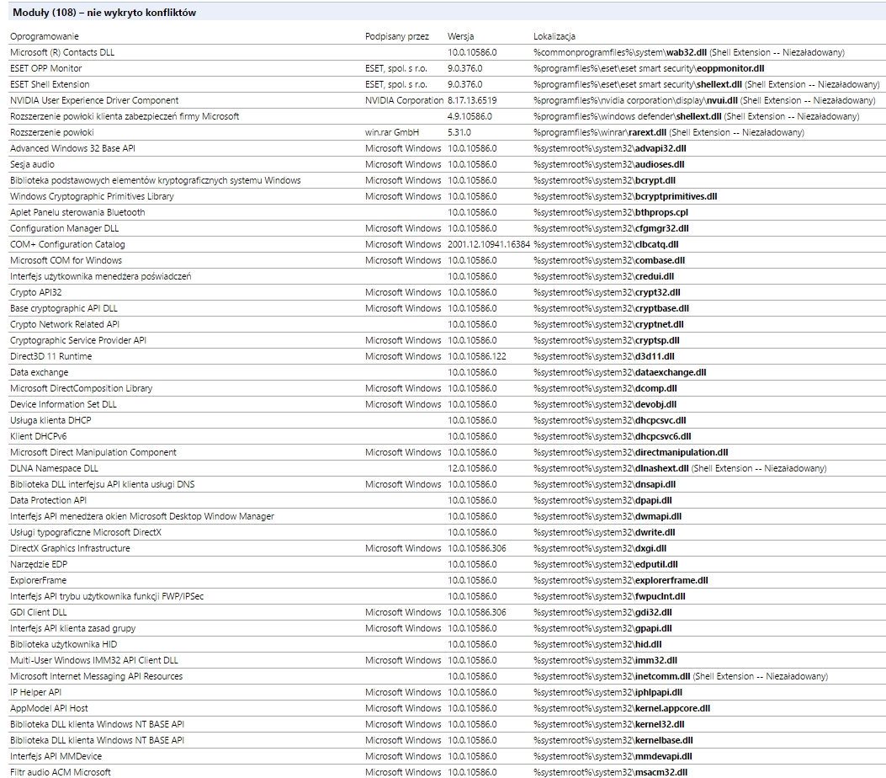This screenshot has height=778, width=886.
Task: Click the "NVIDIA Corporation" signer cell
Action: (404, 101)
